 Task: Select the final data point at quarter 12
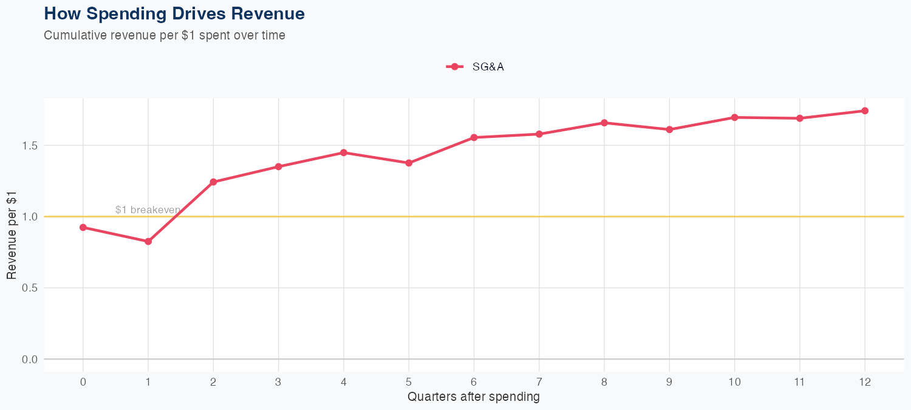coord(865,111)
